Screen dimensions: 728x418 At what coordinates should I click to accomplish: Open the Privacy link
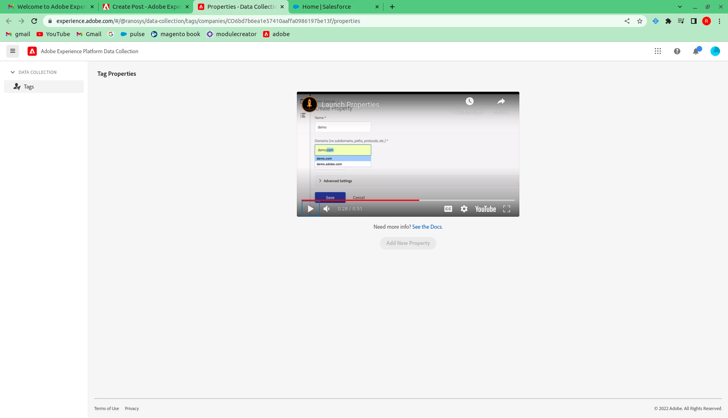[132, 408]
